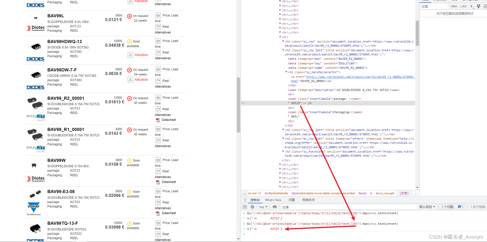Click Allocation warning icon in BAV99DW-7-F row

[130, 80]
